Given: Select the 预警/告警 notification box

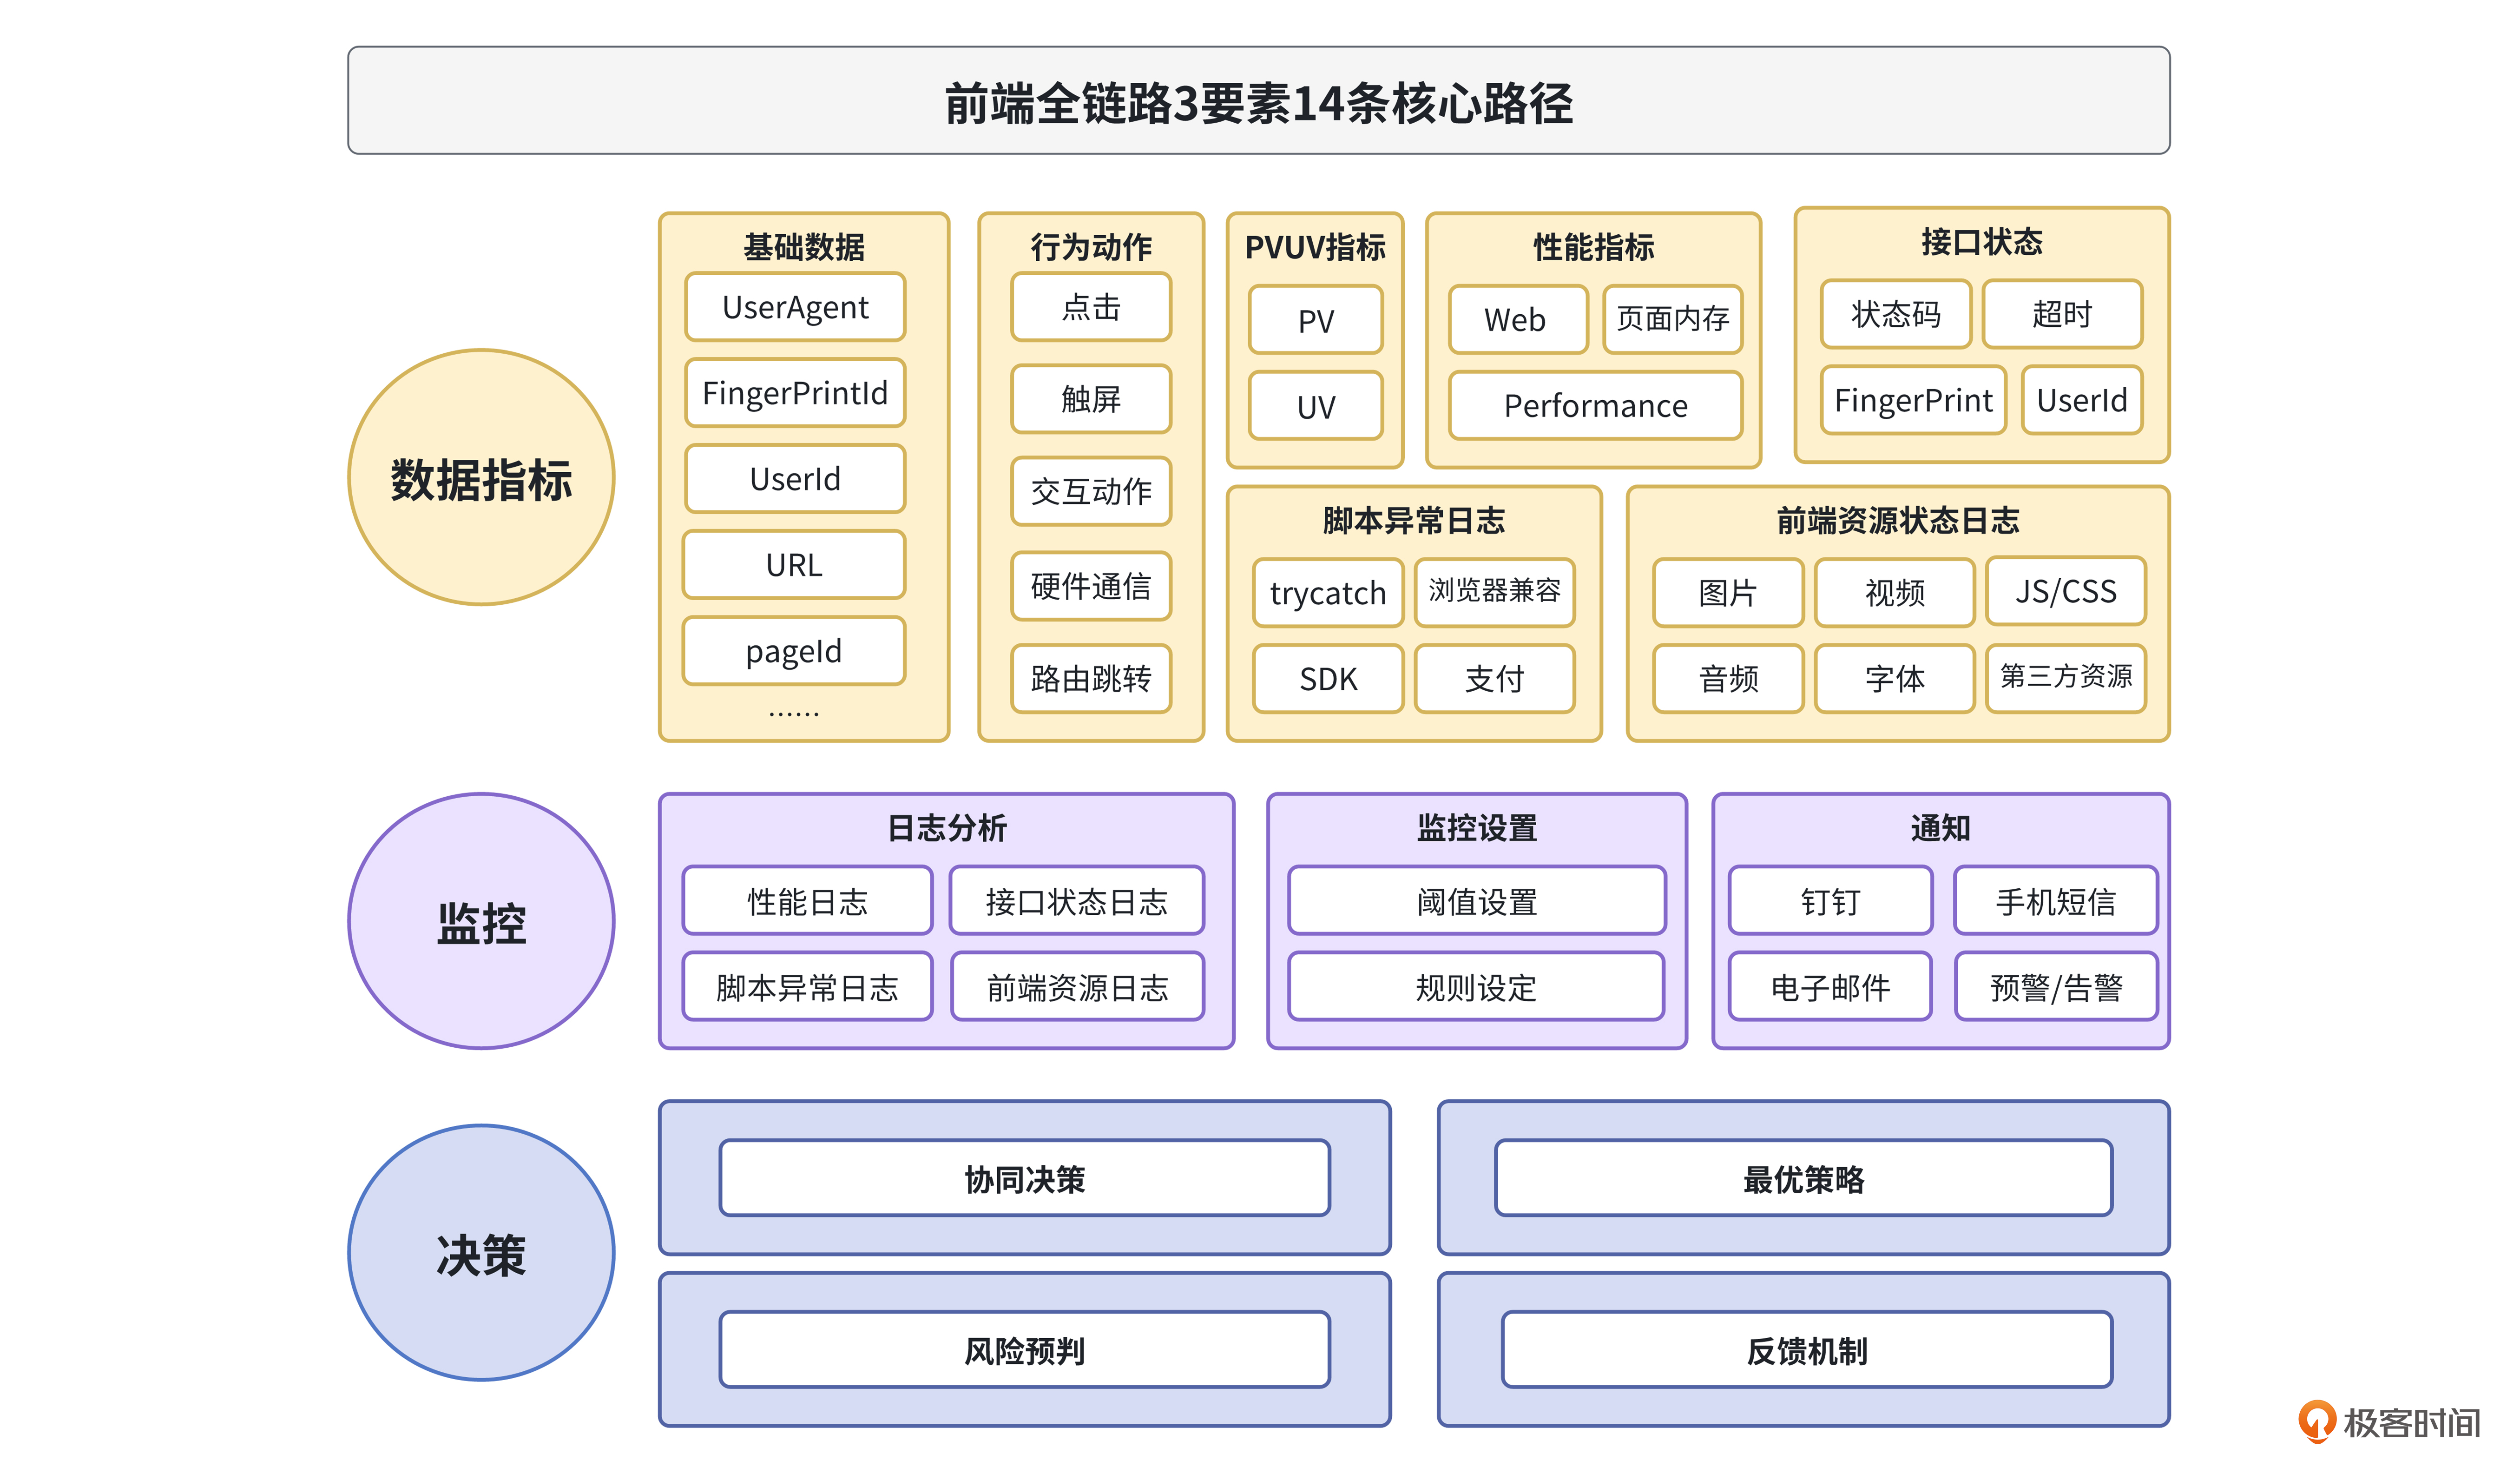Looking at the screenshot, I should click(2055, 987).
